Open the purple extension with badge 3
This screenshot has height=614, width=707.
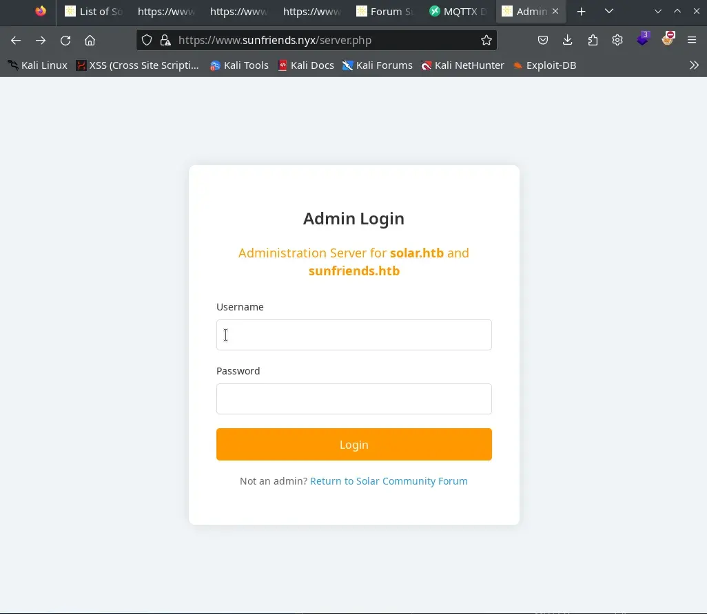(642, 39)
